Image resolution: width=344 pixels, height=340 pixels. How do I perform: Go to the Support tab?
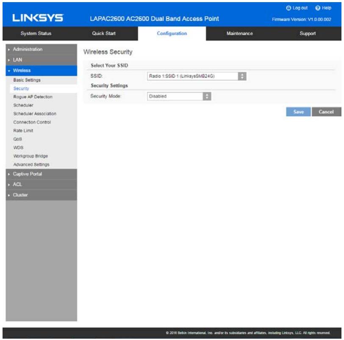308,33
